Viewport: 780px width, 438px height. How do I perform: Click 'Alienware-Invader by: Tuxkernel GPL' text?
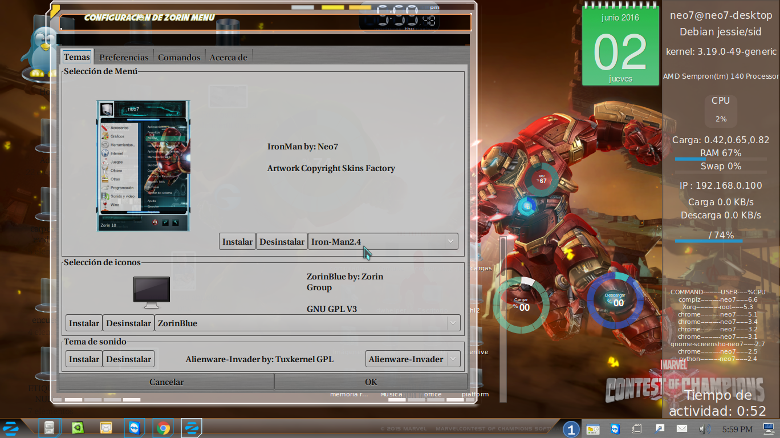(x=259, y=359)
